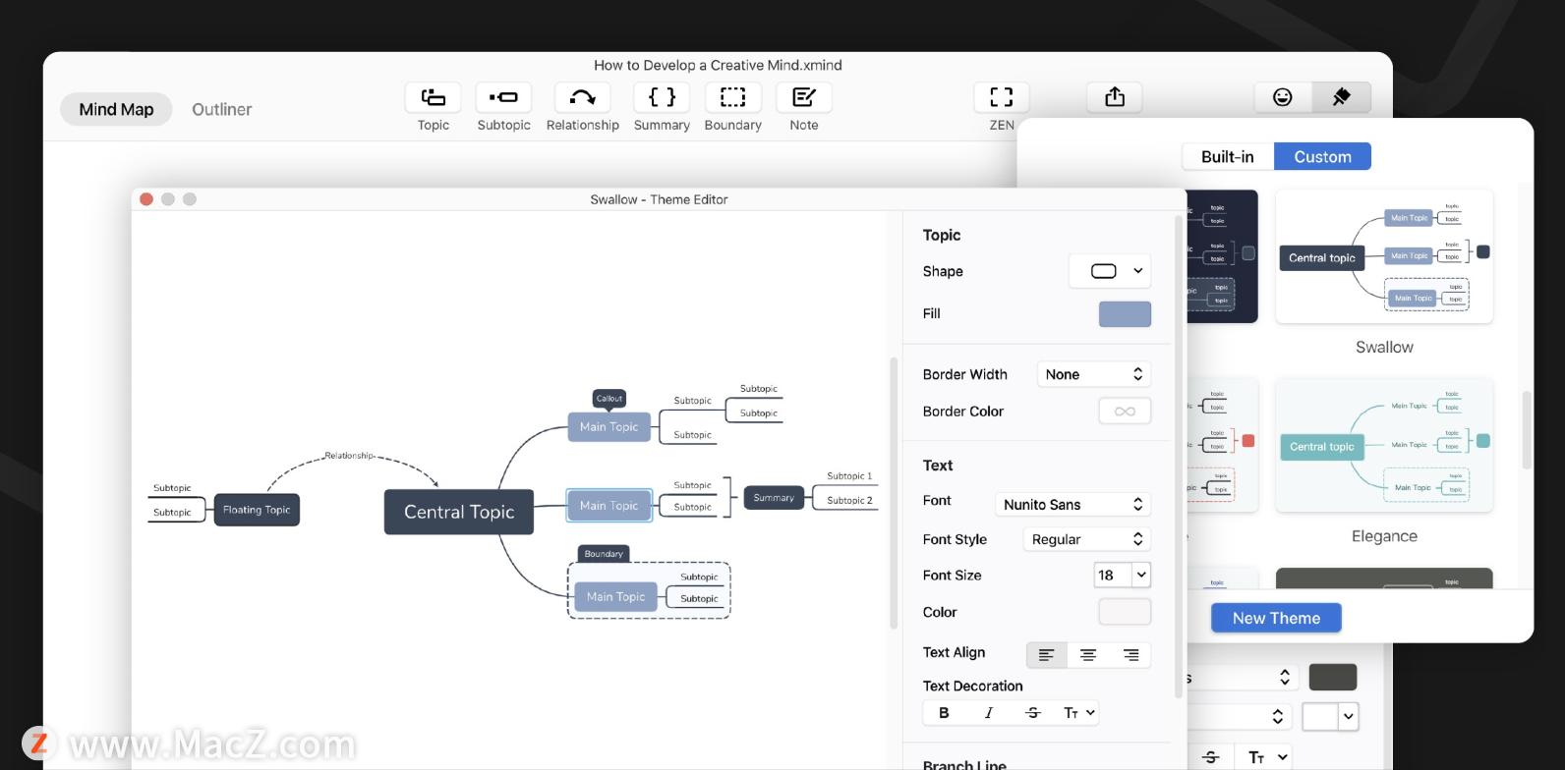Click the New Theme button

point(1276,618)
